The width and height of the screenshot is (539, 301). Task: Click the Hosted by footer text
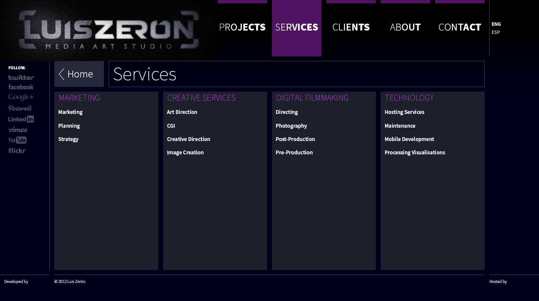pyautogui.click(x=498, y=282)
